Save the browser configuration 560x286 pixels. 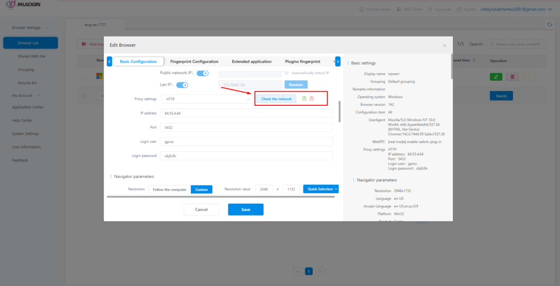pyautogui.click(x=246, y=210)
